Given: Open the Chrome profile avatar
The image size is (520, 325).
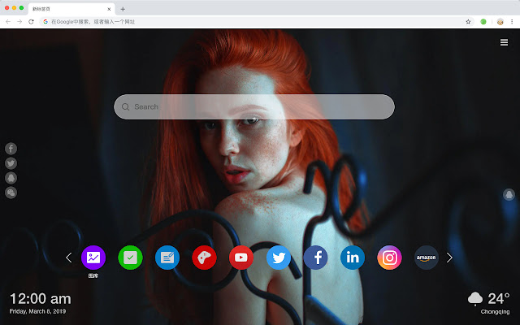Looking at the screenshot, I should pyautogui.click(x=500, y=22).
